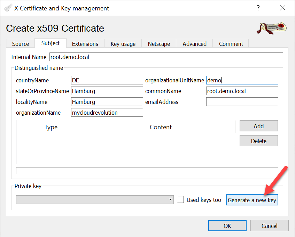Click the emailAddress input field

click(242, 102)
